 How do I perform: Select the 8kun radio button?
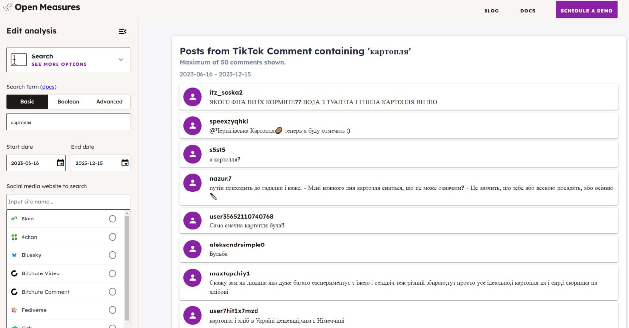[113, 219]
